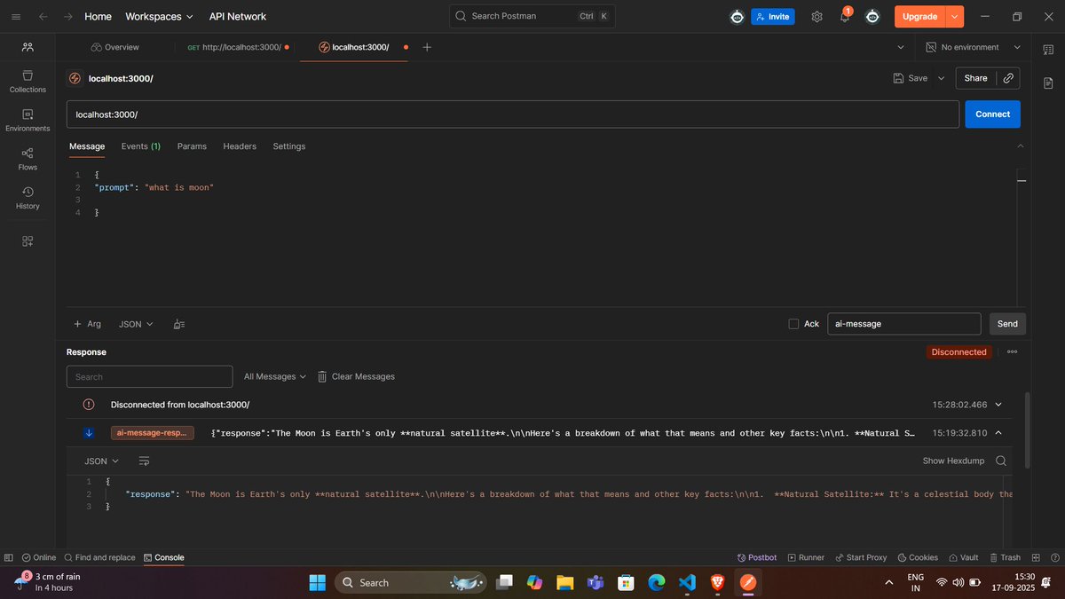Click the ai-message event name field
Screen dimensions: 1065x599
[x=904, y=324]
